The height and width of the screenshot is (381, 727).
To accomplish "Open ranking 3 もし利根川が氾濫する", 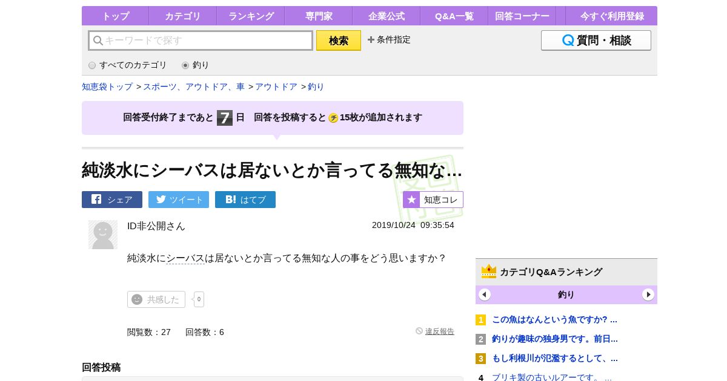I will (x=555, y=358).
